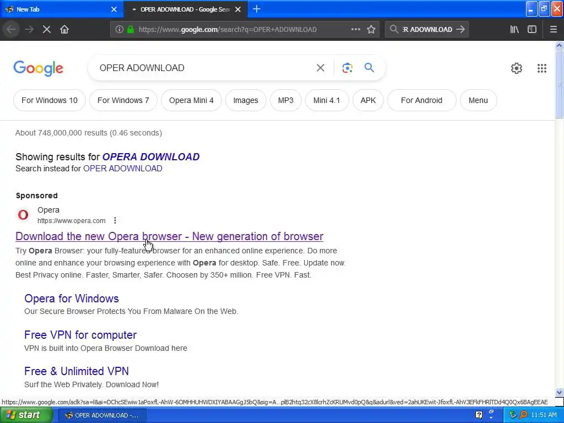The width and height of the screenshot is (564, 423).
Task: Open a new tab with plus
Action: pos(257,9)
